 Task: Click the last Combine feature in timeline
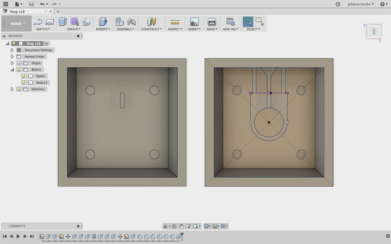pyautogui.click(x=179, y=237)
